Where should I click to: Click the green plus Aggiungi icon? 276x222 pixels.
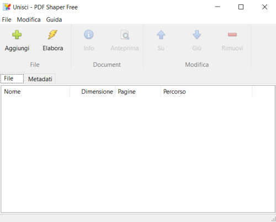coord(17,35)
